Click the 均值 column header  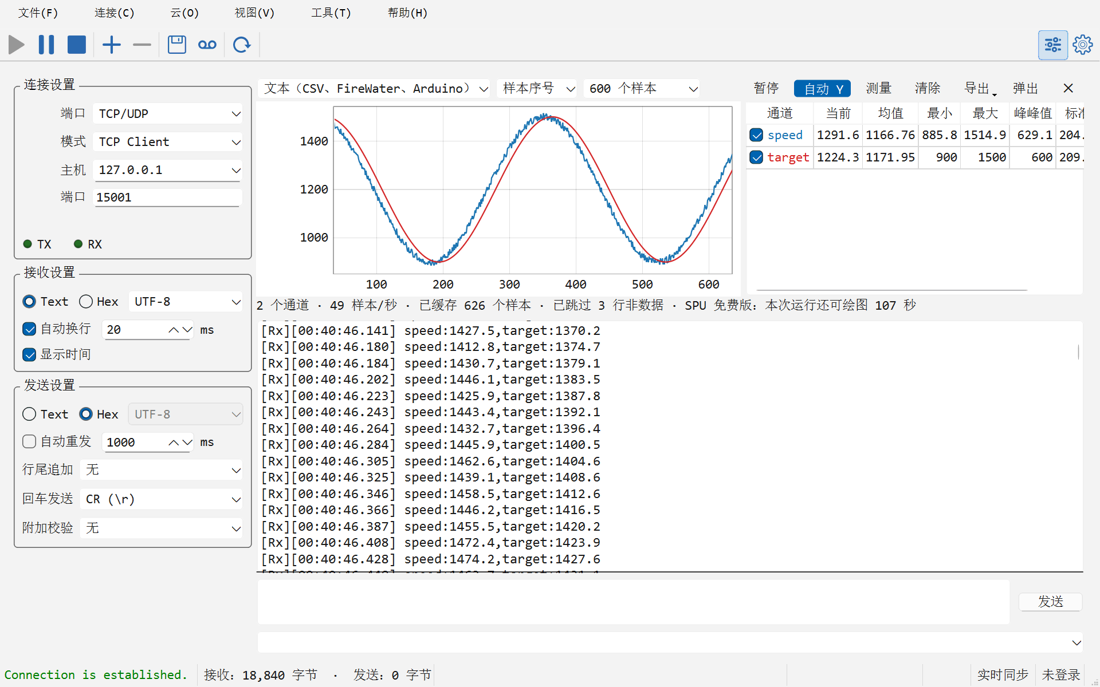click(x=891, y=113)
